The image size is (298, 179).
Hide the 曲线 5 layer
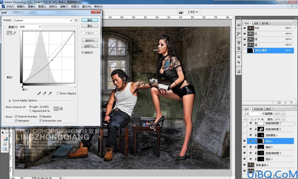click(244, 147)
